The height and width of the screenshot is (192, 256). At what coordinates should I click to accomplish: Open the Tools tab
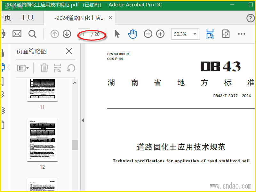pos(27,18)
